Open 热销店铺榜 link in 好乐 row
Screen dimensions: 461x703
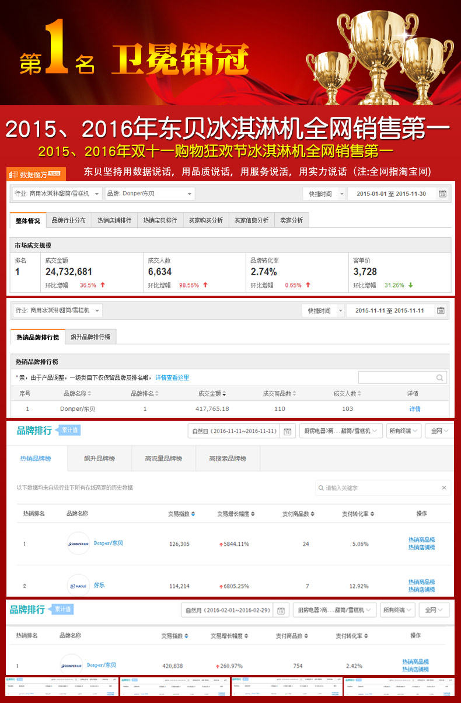(x=422, y=590)
